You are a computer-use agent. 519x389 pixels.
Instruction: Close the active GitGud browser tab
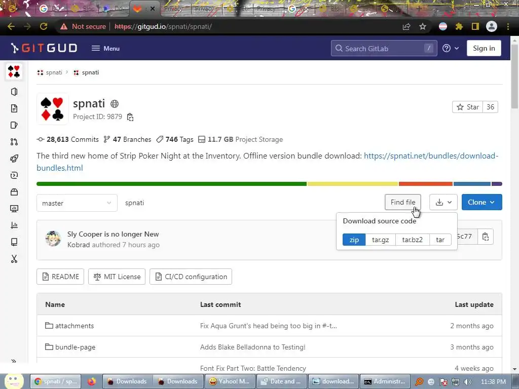[x=152, y=9]
